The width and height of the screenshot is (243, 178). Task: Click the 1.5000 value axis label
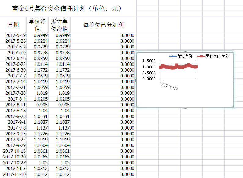point(149,61)
